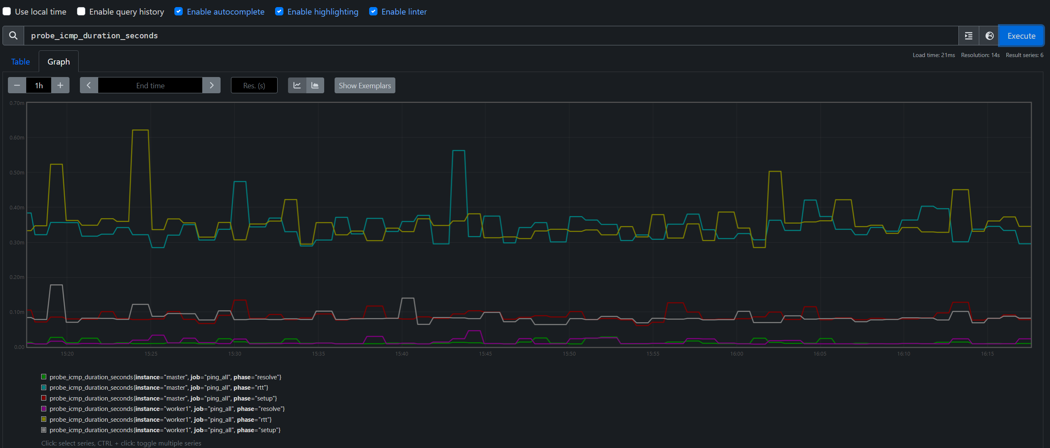Decrease time range with minus button
Screen dimensions: 1050x448
pos(17,85)
